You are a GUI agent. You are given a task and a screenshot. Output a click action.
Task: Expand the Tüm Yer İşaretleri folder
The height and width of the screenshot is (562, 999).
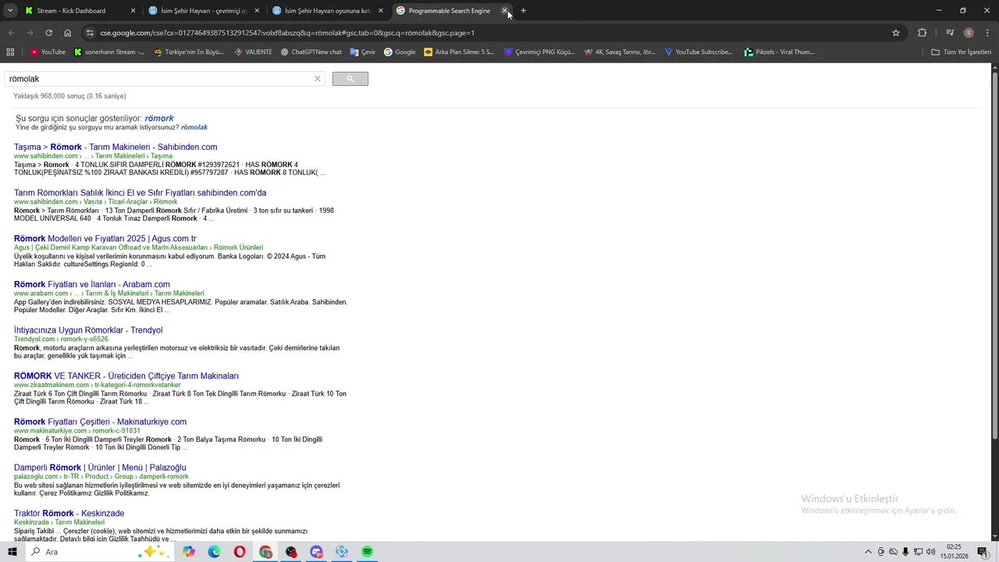pos(962,52)
